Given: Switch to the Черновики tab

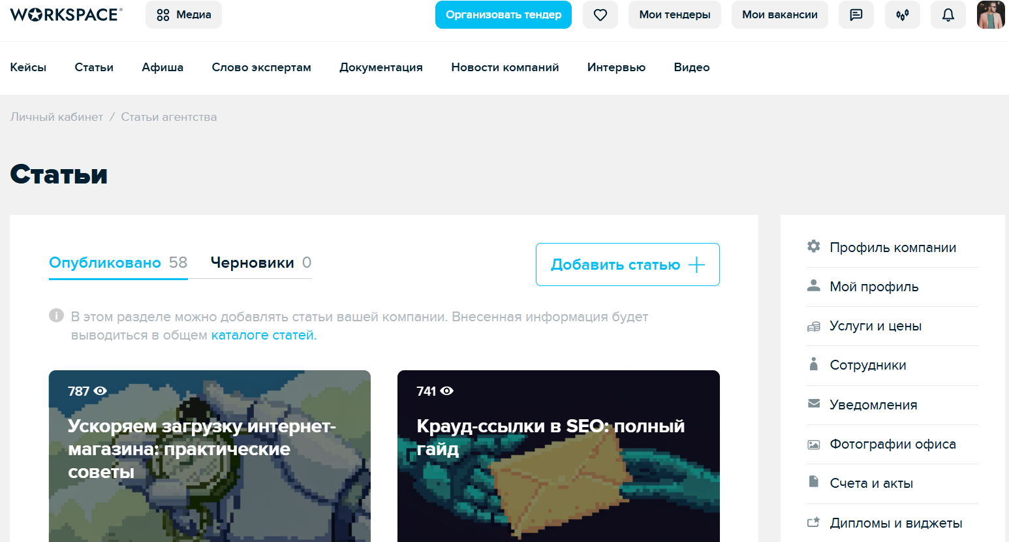Looking at the screenshot, I should 260,263.
